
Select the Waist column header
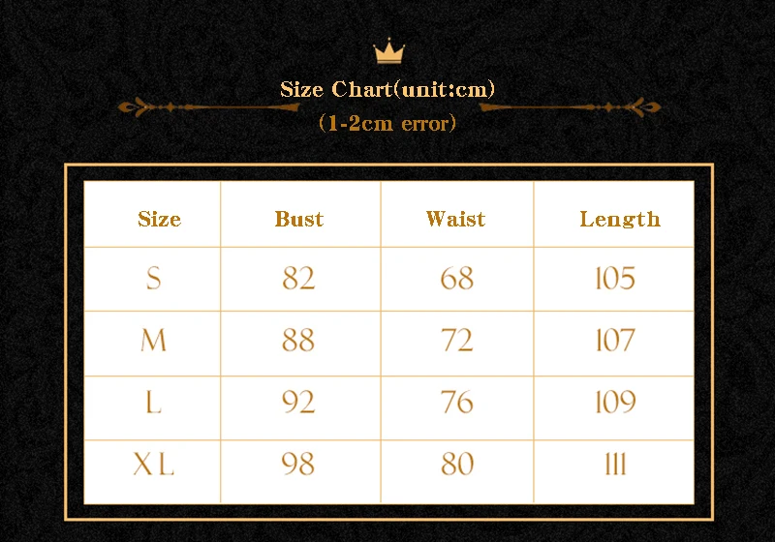coord(455,219)
